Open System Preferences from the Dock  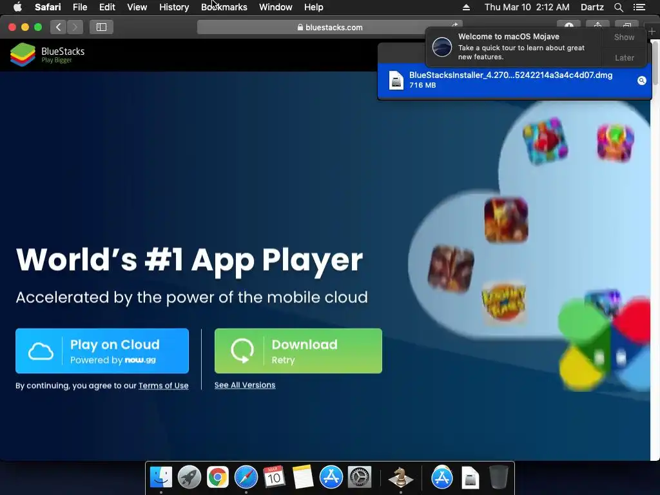(x=359, y=478)
